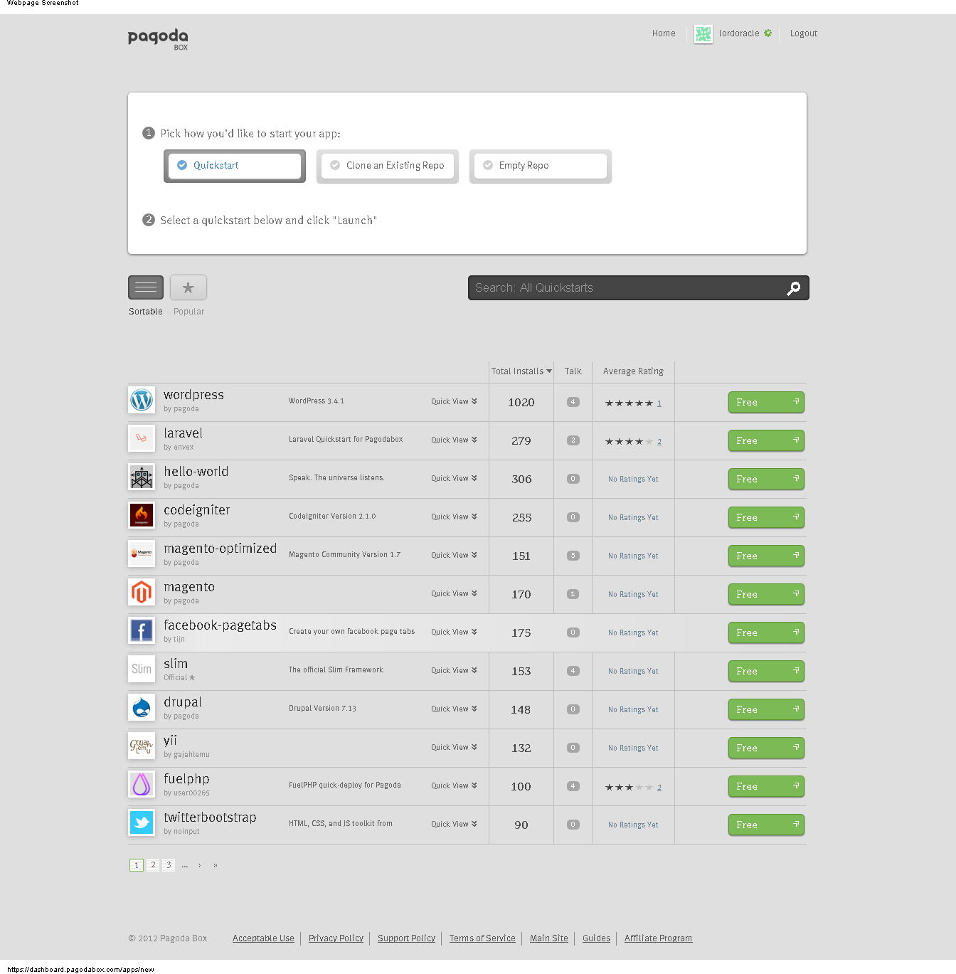Expand Quick View for wordpress
This screenshot has width=956, height=974.
tap(454, 402)
